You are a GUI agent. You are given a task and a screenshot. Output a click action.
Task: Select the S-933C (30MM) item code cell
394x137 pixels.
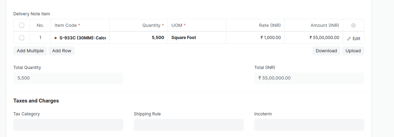[80, 38]
